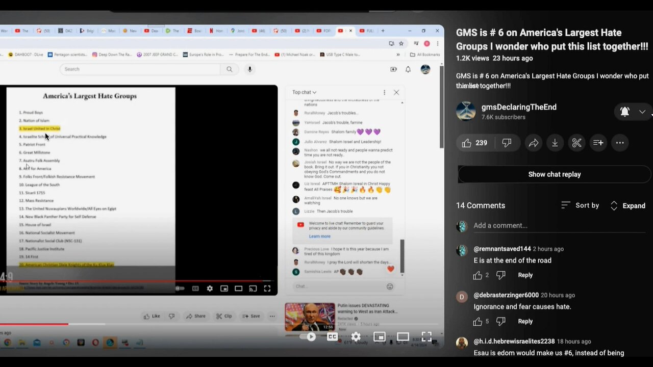Like the comment by @debrasterzinger6000

coord(478,321)
